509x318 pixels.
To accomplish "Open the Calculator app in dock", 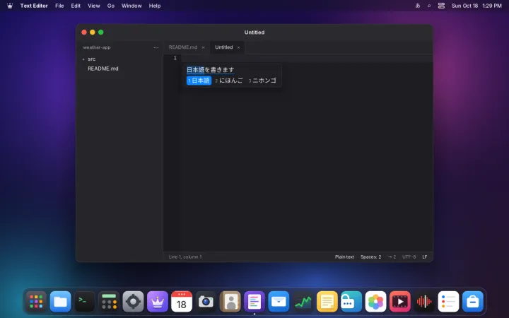I will tap(109, 302).
